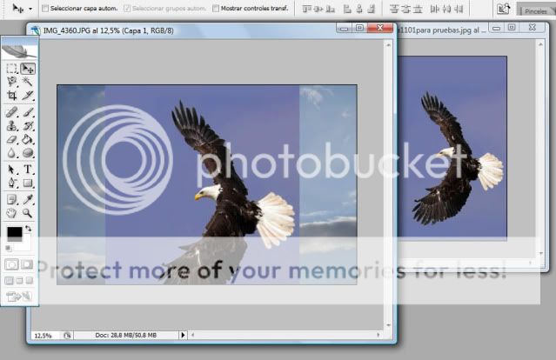
Task: Select the Notes tool
Action: click(11, 199)
